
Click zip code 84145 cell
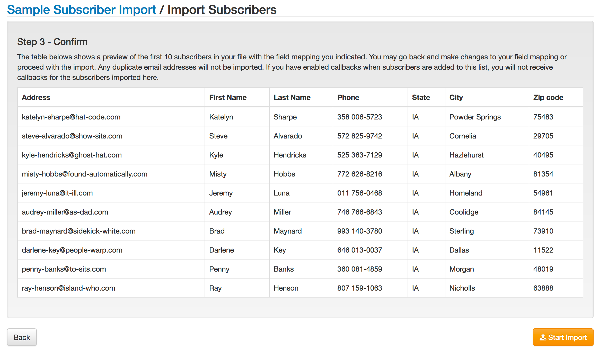[543, 212]
